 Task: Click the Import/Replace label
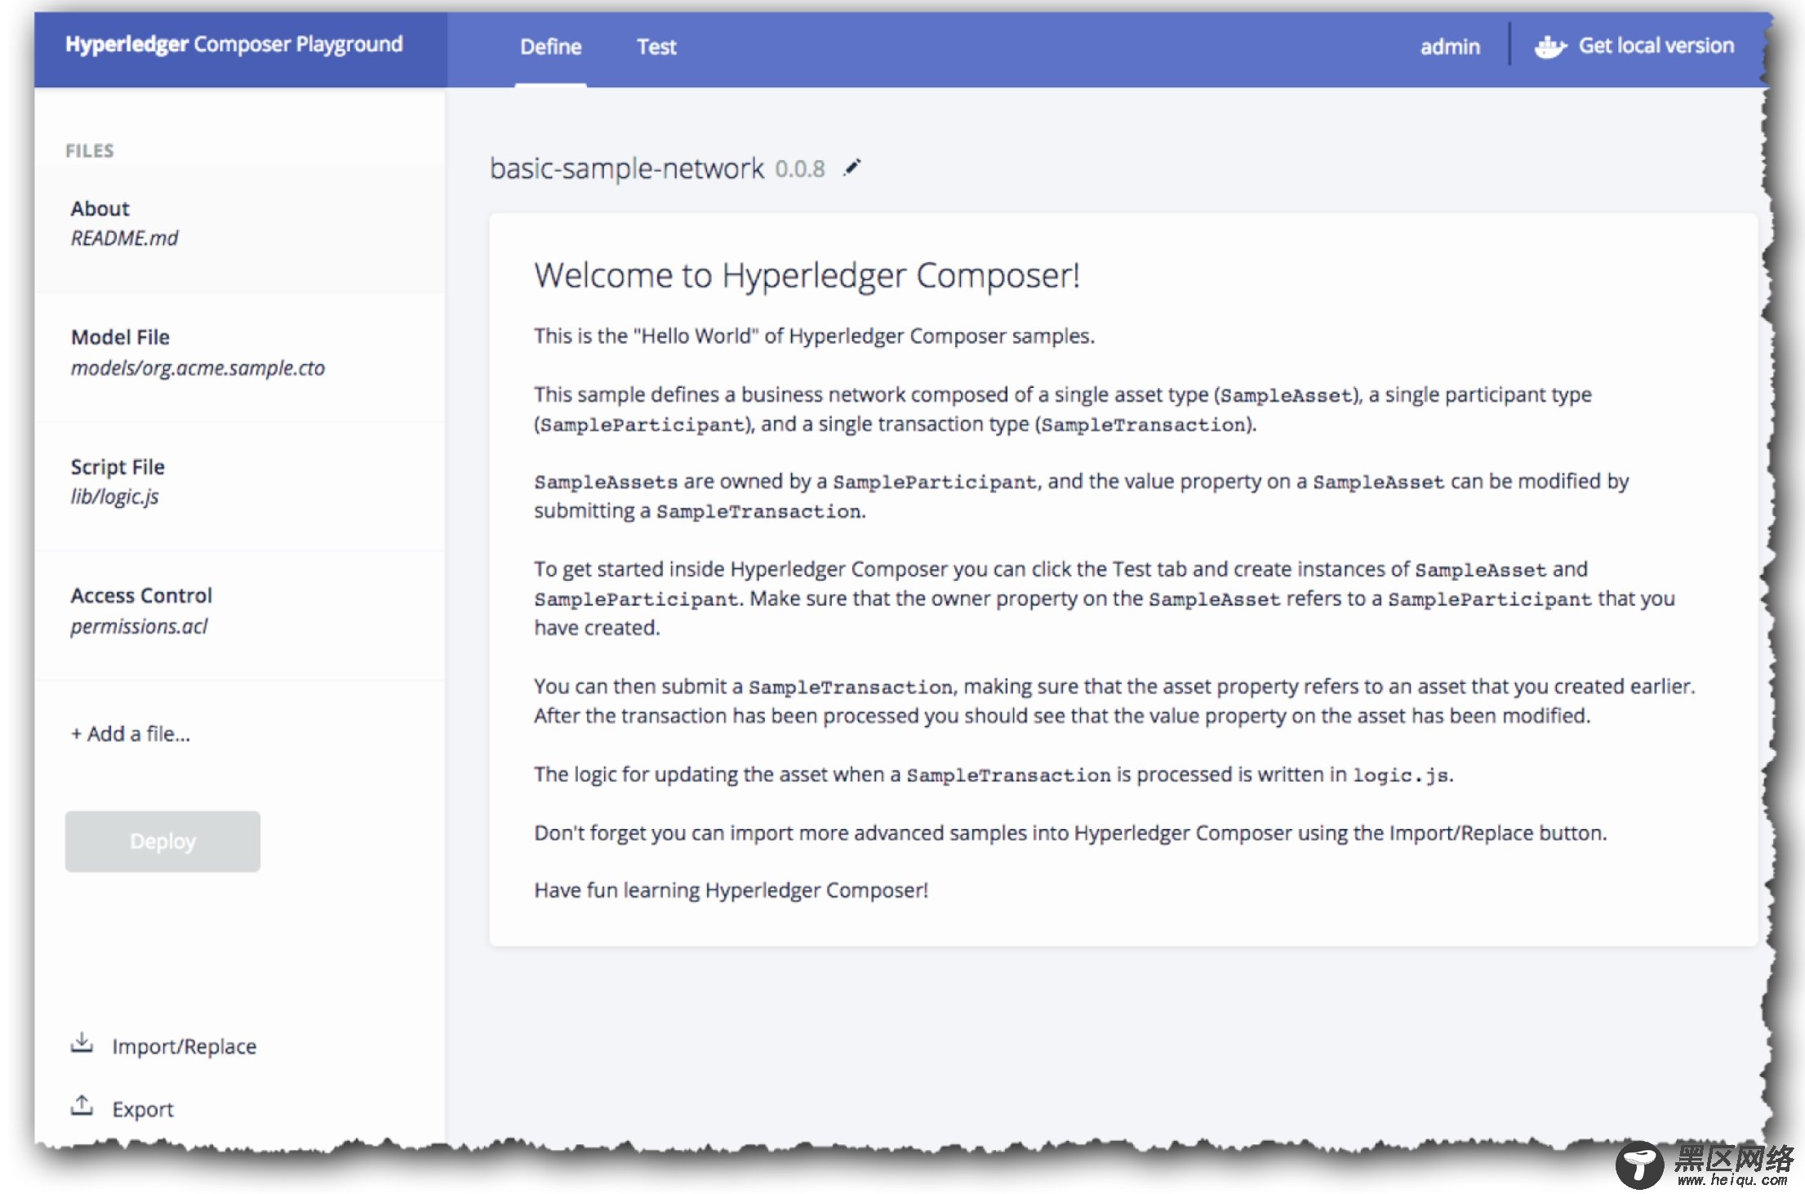click(185, 1046)
